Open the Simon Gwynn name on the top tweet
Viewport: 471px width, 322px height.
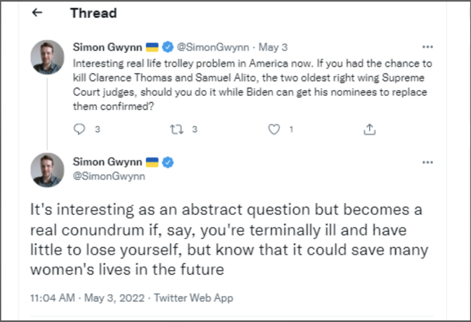(107, 47)
